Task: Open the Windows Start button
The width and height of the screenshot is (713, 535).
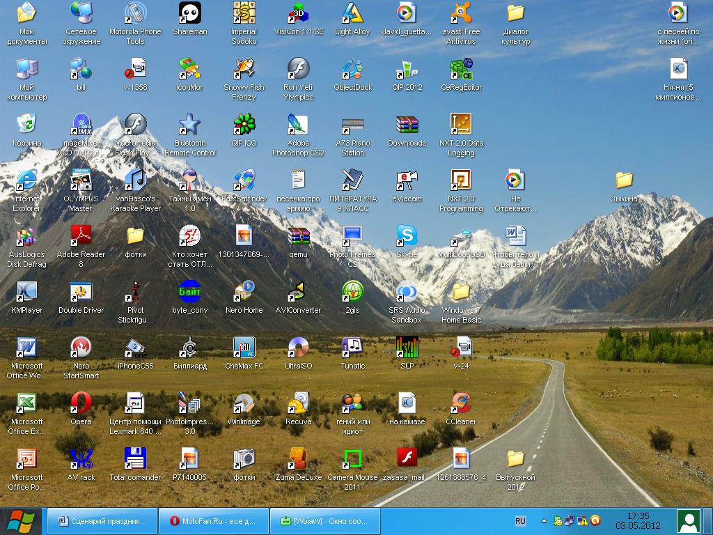Action: pyautogui.click(x=22, y=521)
